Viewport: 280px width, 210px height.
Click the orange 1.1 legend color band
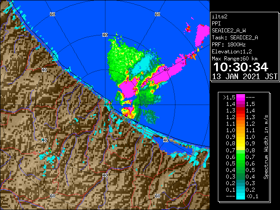240,124
